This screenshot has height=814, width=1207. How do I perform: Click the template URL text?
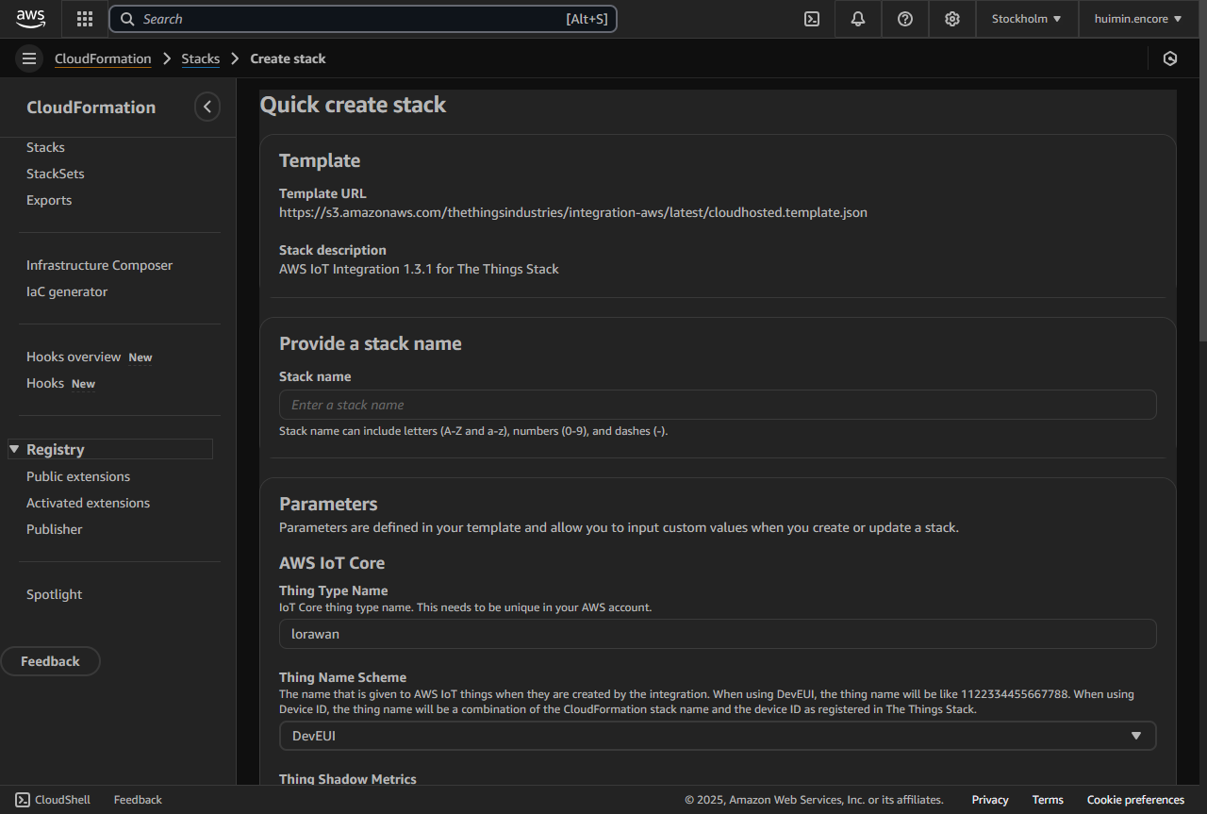pos(573,212)
